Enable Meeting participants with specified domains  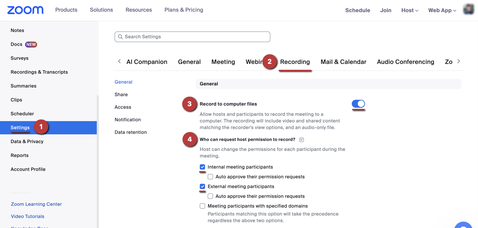202,206
